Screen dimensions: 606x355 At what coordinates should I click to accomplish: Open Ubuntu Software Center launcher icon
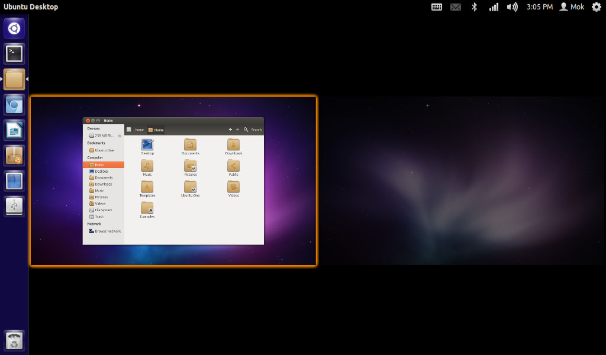tap(14, 156)
